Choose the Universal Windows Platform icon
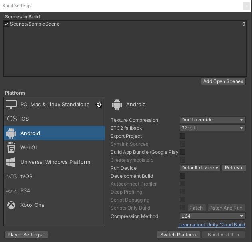Screen dimensions: 252x242 click(x=11, y=162)
